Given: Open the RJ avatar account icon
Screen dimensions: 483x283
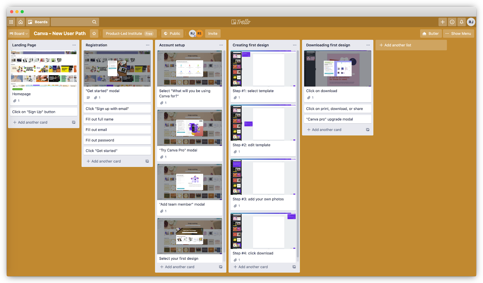Looking at the screenshot, I should pyautogui.click(x=471, y=22).
